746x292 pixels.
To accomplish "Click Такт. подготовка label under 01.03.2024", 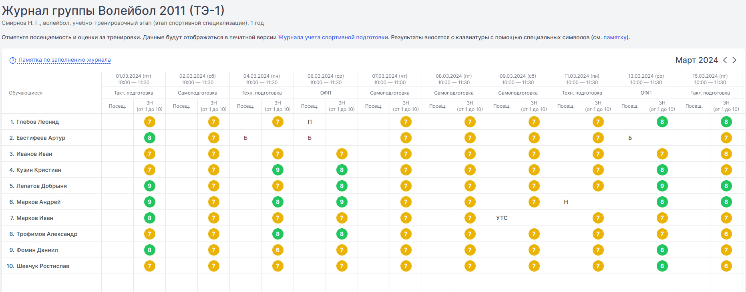I will pos(133,93).
